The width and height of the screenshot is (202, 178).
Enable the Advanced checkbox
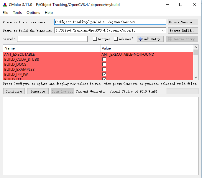tap(116, 39)
